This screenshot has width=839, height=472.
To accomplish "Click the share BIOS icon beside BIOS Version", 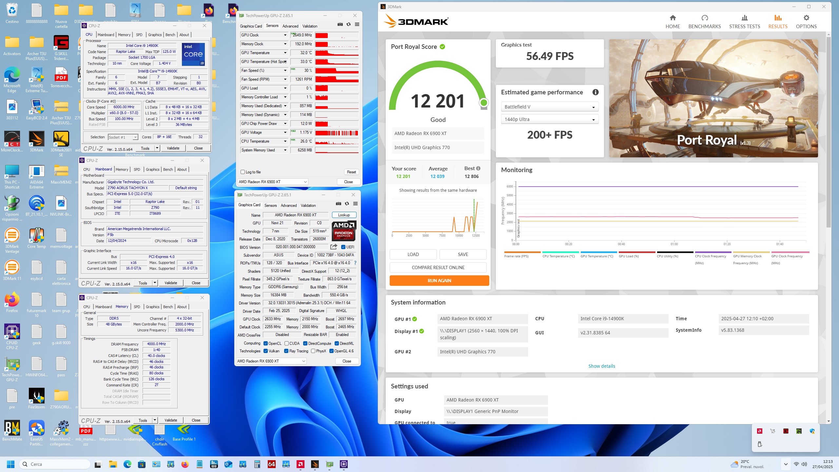I will (334, 247).
